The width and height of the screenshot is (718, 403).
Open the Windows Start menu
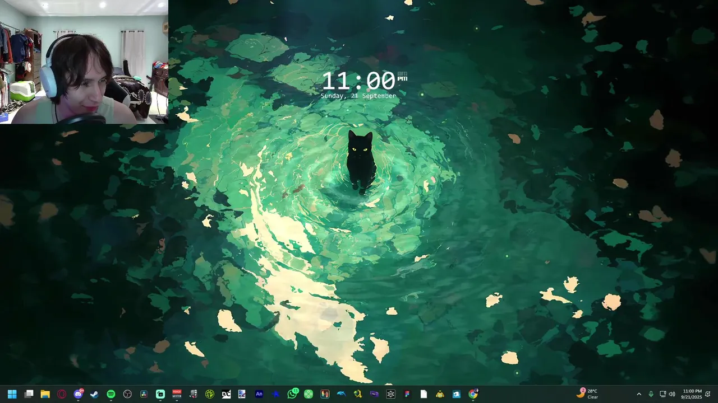(x=12, y=394)
